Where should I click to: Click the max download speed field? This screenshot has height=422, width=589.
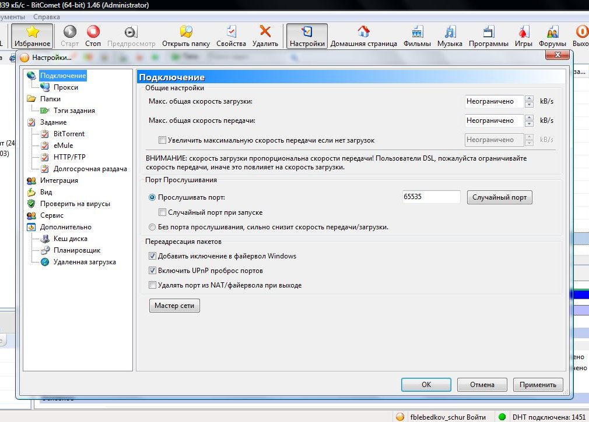pos(495,101)
